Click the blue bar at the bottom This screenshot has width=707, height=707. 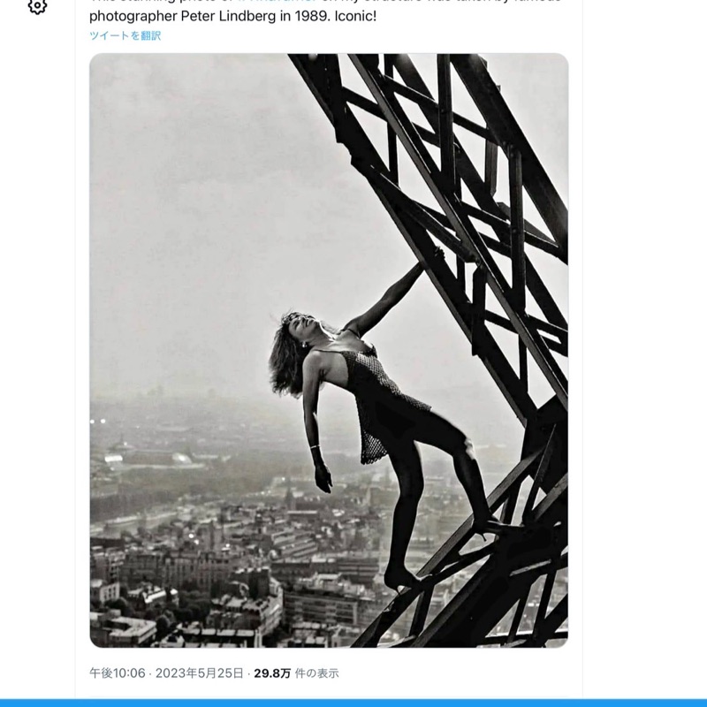click(x=353, y=703)
